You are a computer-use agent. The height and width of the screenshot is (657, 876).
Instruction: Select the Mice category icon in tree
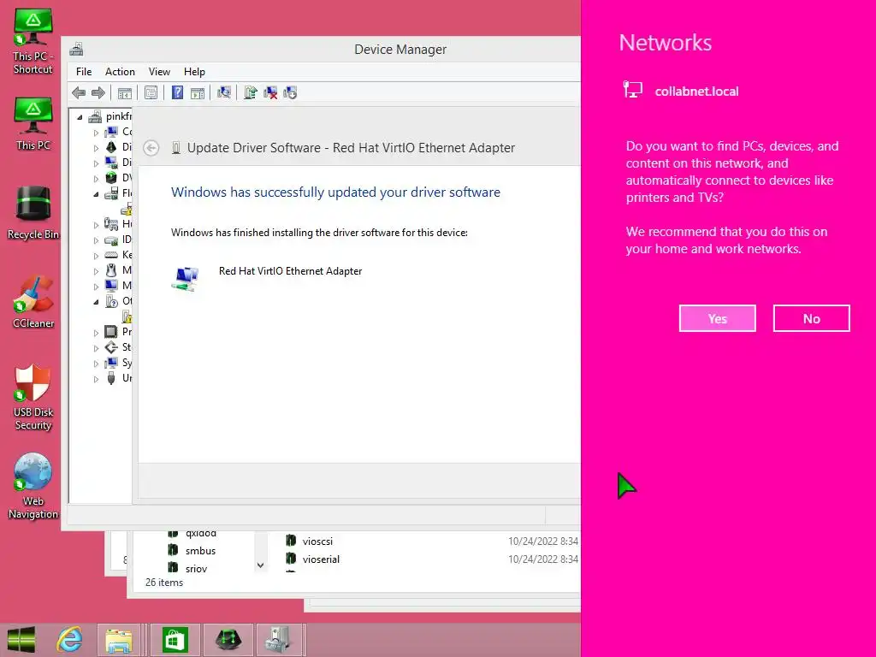point(112,270)
